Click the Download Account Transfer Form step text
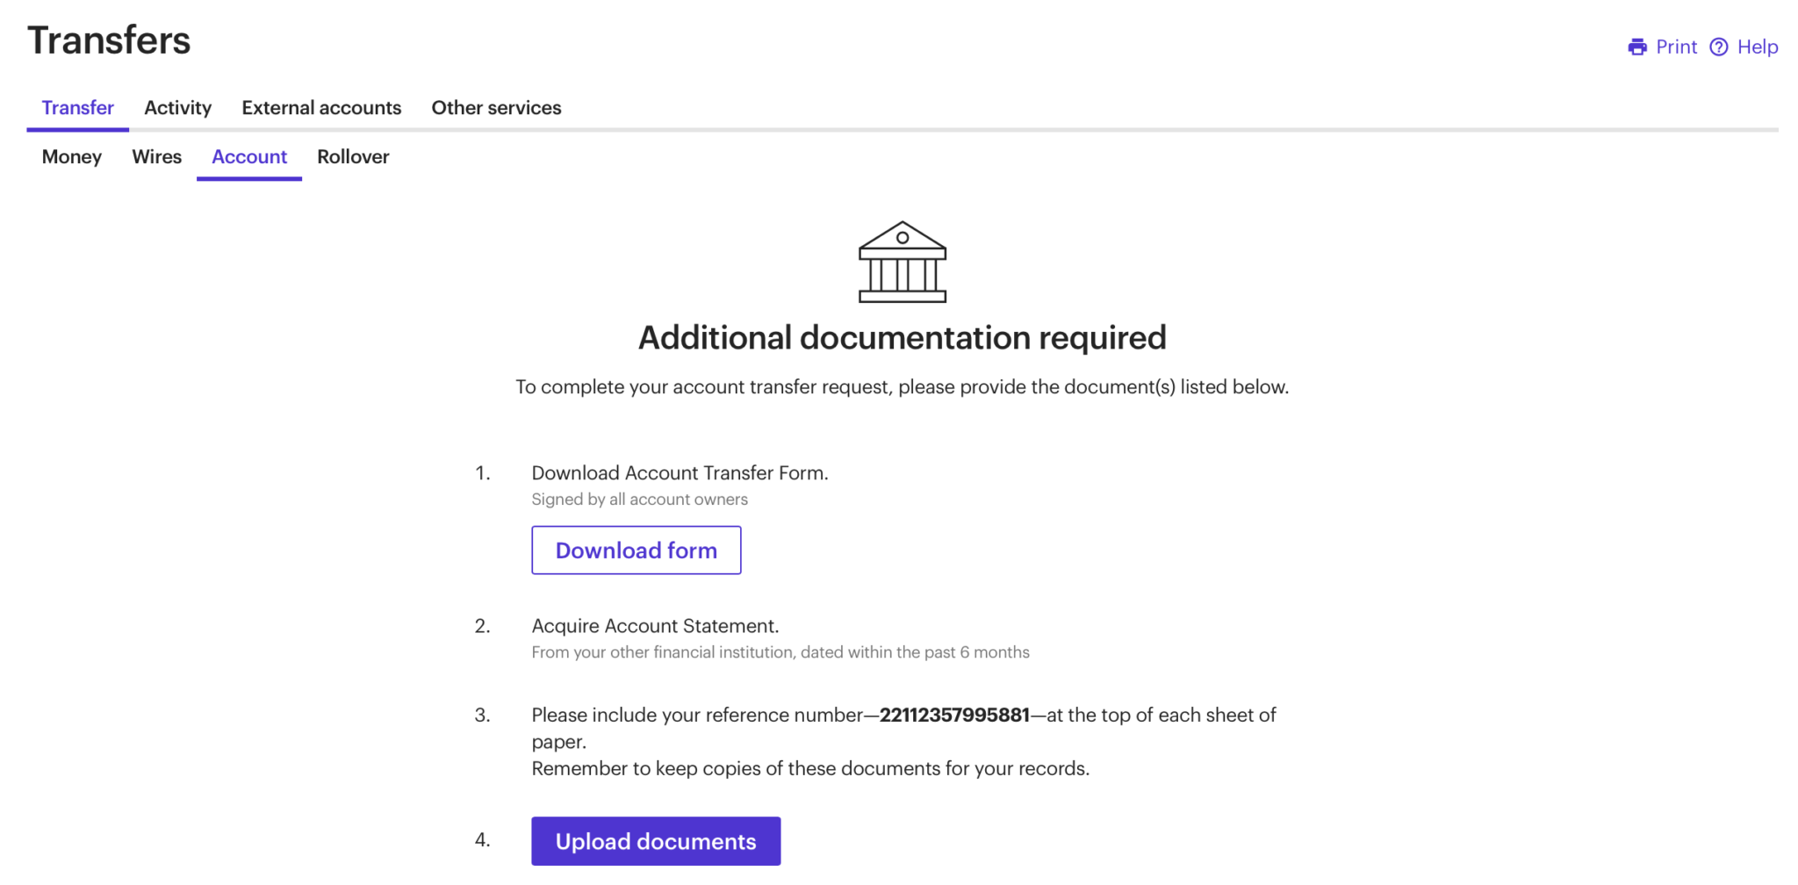This screenshot has height=885, width=1798. pos(680,473)
